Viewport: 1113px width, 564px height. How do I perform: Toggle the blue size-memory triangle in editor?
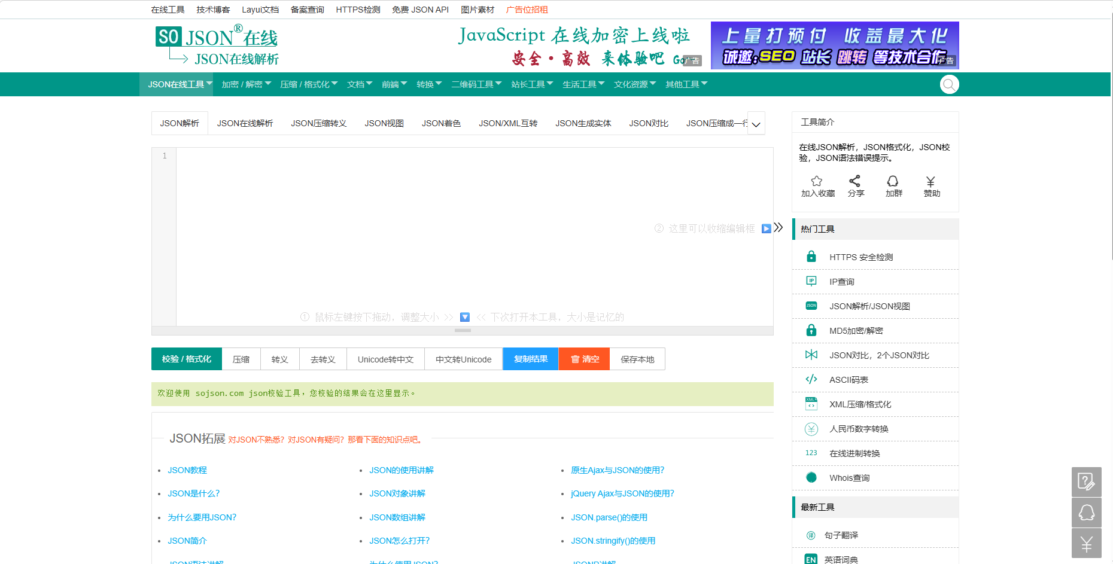[x=464, y=316]
